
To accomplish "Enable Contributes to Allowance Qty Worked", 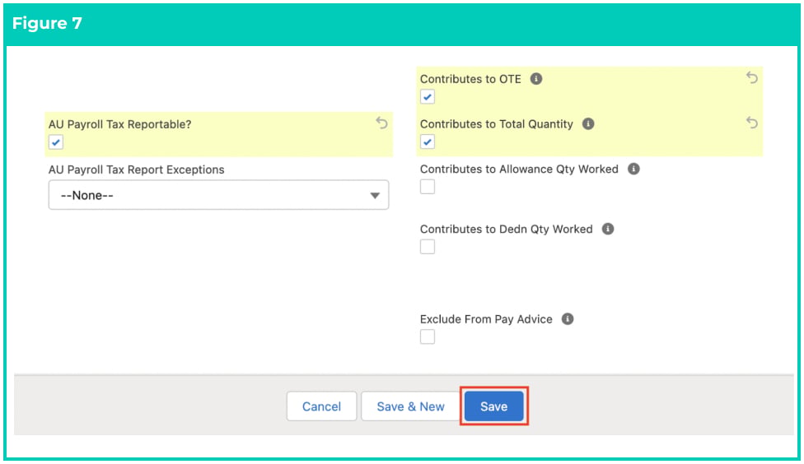I will [x=428, y=187].
